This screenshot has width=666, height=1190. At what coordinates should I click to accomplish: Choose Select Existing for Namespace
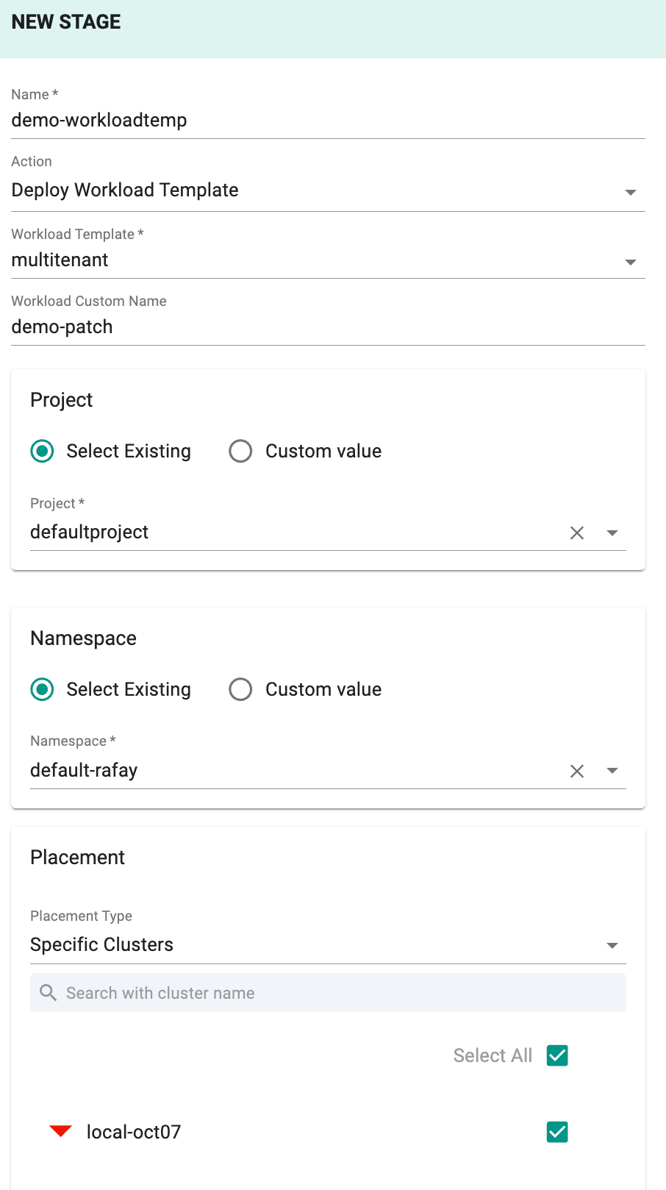[x=43, y=689]
